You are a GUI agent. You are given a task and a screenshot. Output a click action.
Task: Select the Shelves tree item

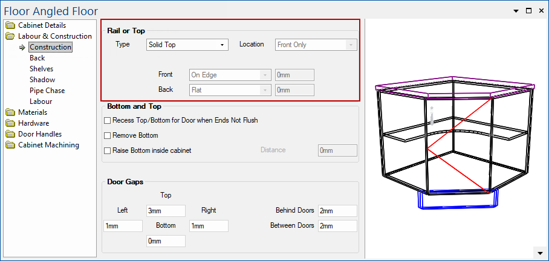41,69
